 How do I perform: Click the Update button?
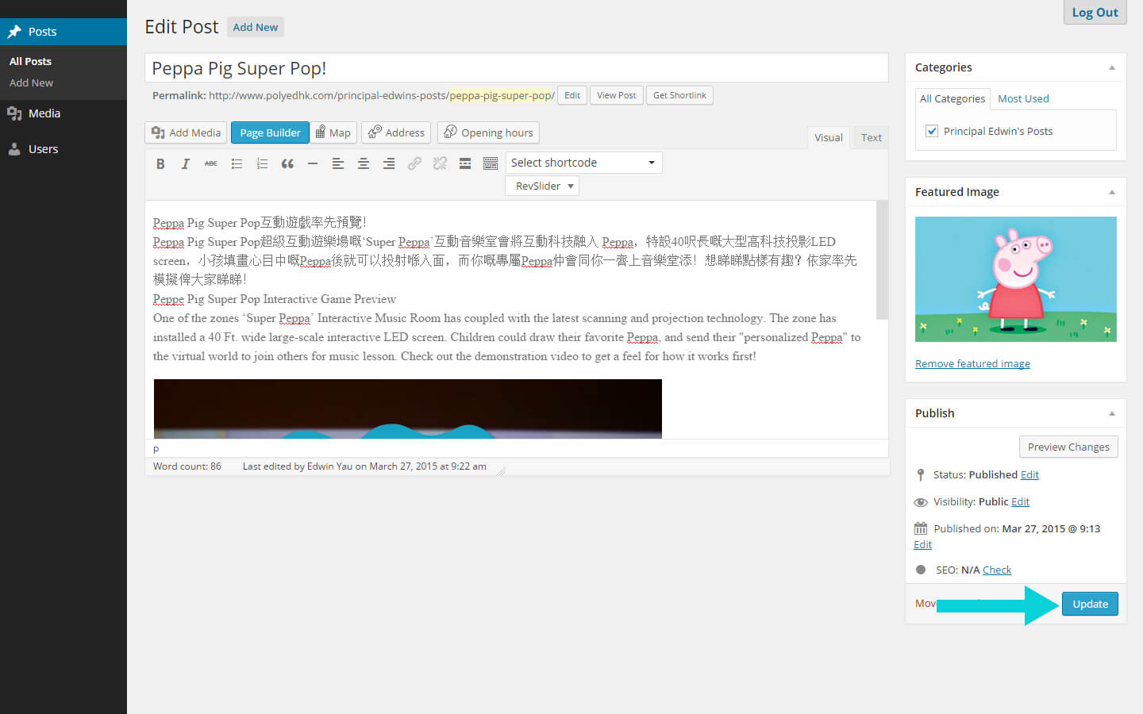(x=1090, y=604)
